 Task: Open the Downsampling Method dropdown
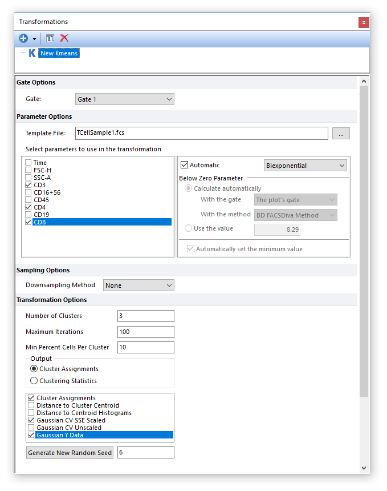point(138,285)
